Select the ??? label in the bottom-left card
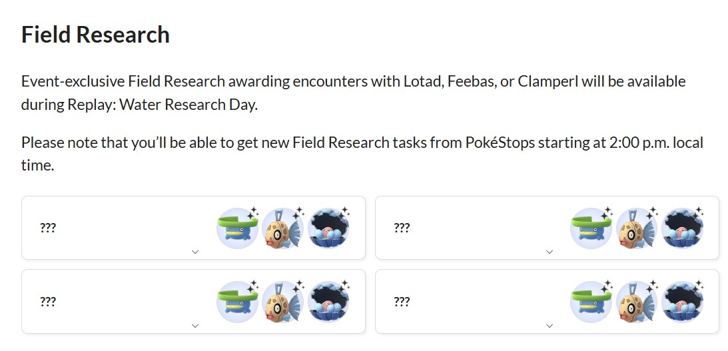This screenshot has height=351, width=728. (x=48, y=302)
